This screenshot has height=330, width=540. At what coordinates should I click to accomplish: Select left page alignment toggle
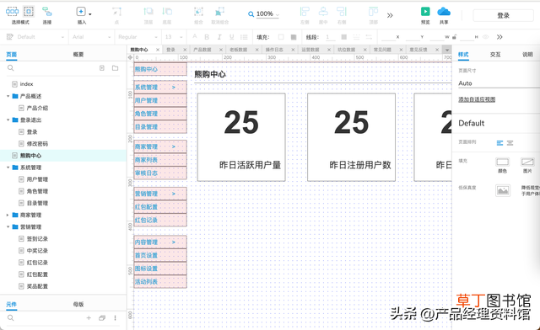point(499,143)
